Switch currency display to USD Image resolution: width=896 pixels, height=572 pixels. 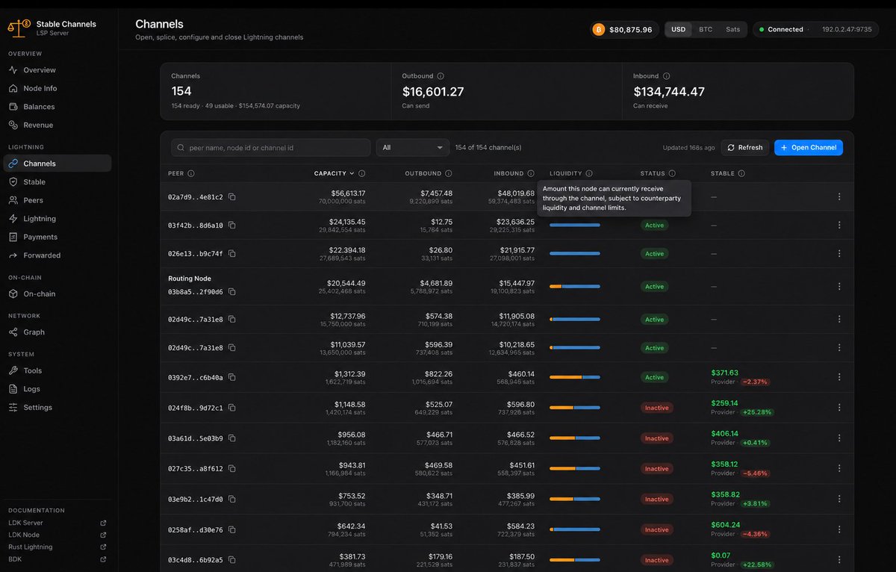tap(678, 30)
